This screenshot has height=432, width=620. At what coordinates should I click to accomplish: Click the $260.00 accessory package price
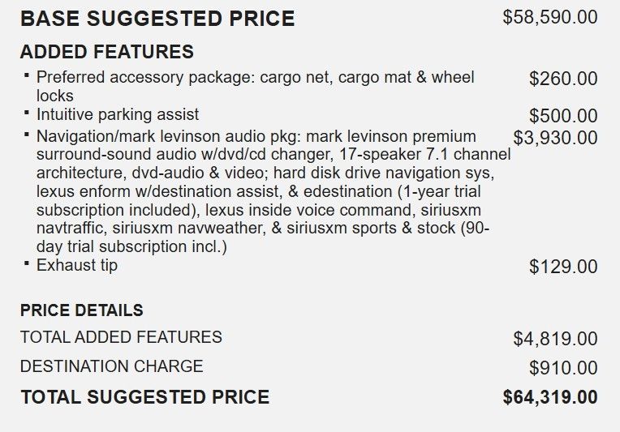(x=563, y=79)
